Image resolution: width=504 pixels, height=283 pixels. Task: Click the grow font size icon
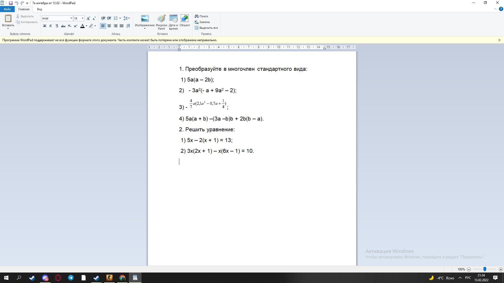coord(88,18)
